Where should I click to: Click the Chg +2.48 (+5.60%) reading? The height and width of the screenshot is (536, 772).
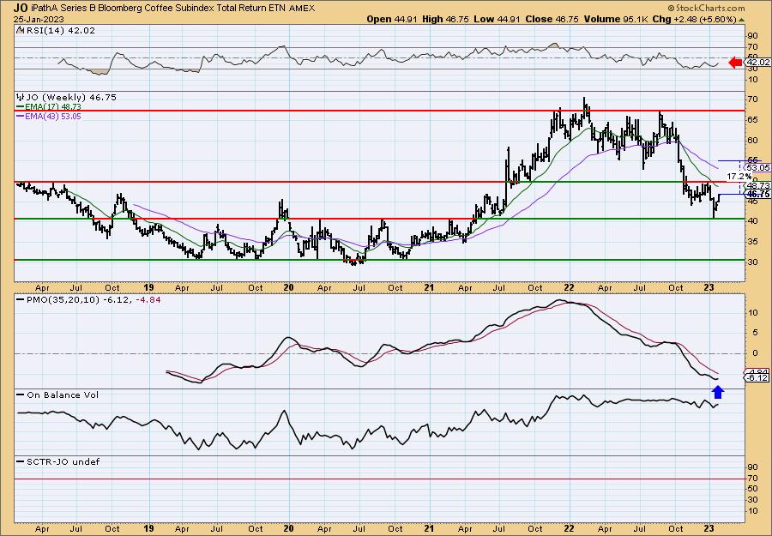(x=694, y=19)
